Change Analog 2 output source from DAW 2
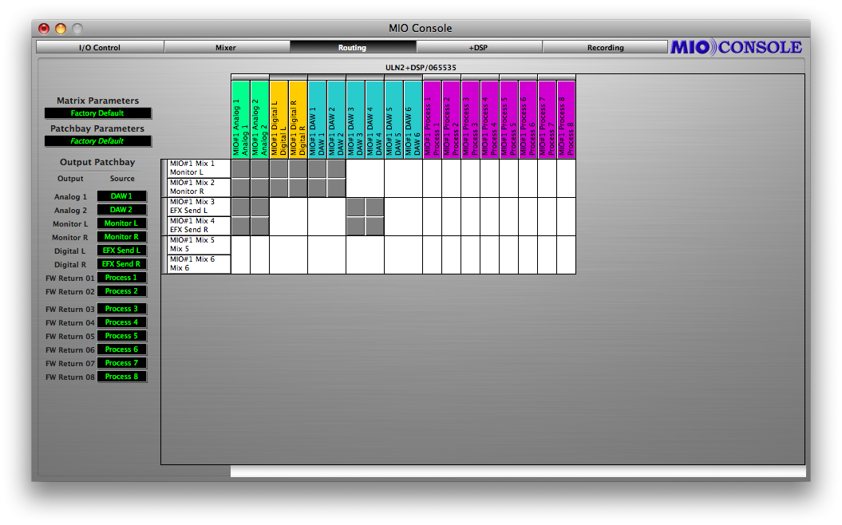The image size is (842, 525). point(122,210)
